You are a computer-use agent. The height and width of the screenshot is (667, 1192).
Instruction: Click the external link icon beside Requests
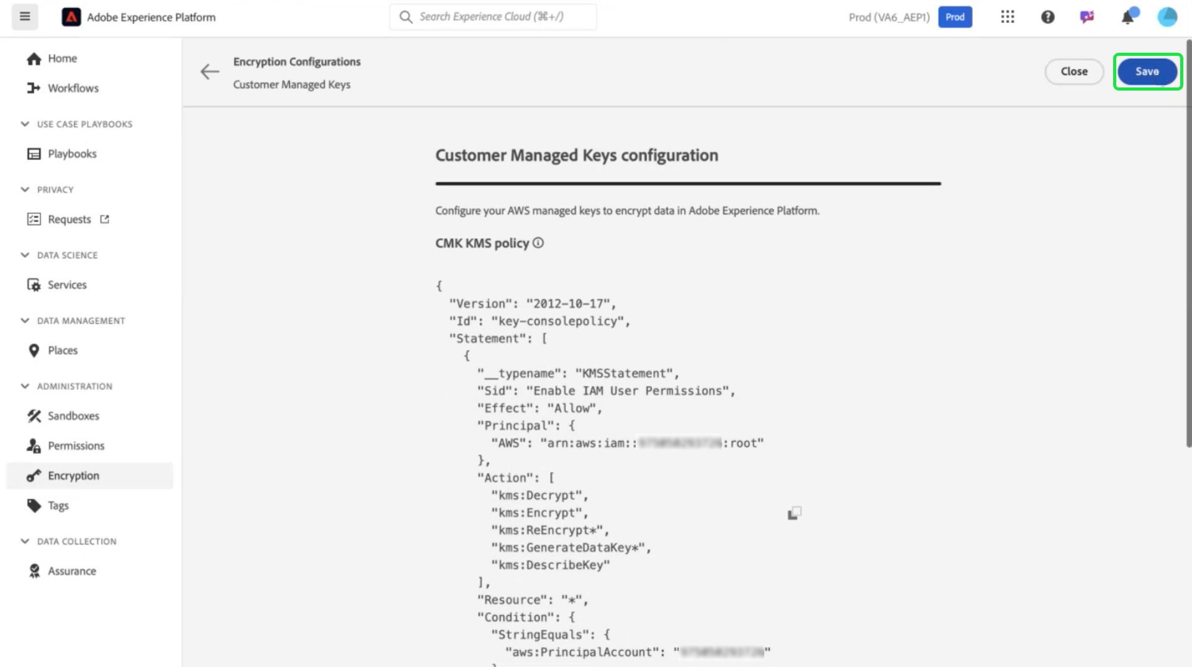(x=105, y=219)
